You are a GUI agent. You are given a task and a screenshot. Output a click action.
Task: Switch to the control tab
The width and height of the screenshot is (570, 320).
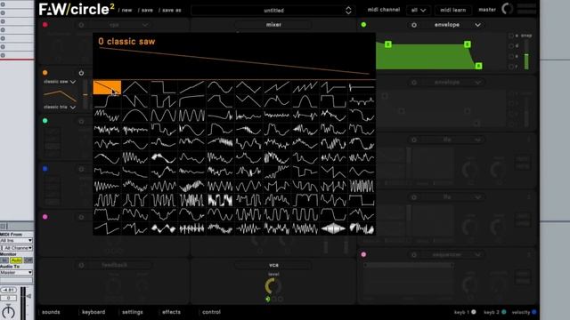pyautogui.click(x=211, y=312)
